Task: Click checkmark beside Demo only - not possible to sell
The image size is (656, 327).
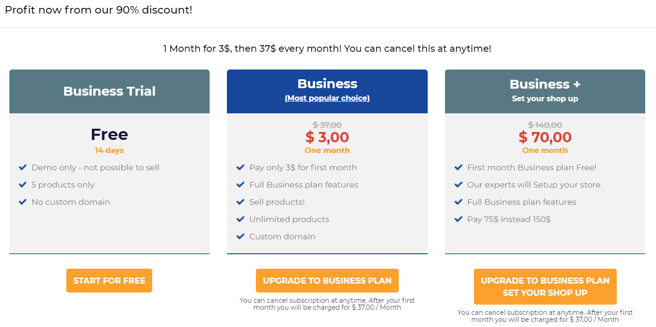Action: coord(22,167)
